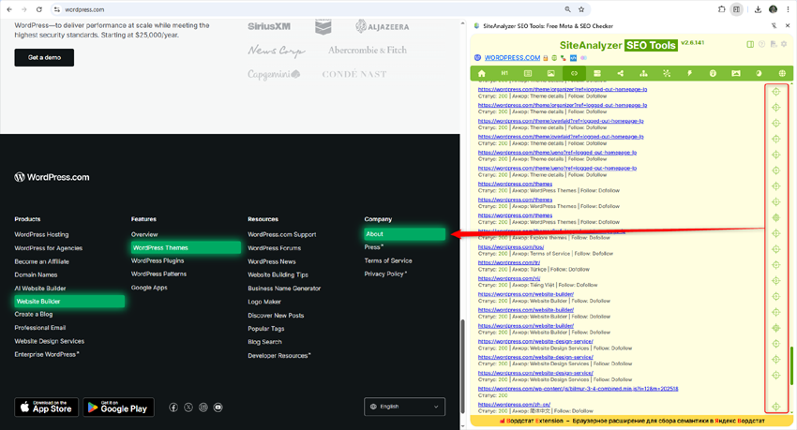Open WordPress Instagram social icon
The height and width of the screenshot is (430, 797).
203,408
